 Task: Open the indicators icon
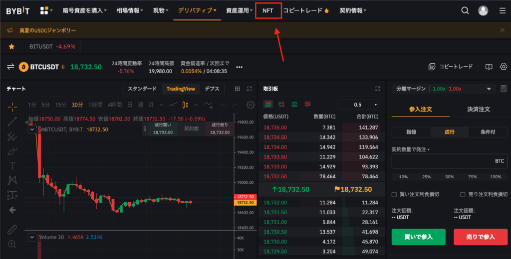tap(209, 105)
